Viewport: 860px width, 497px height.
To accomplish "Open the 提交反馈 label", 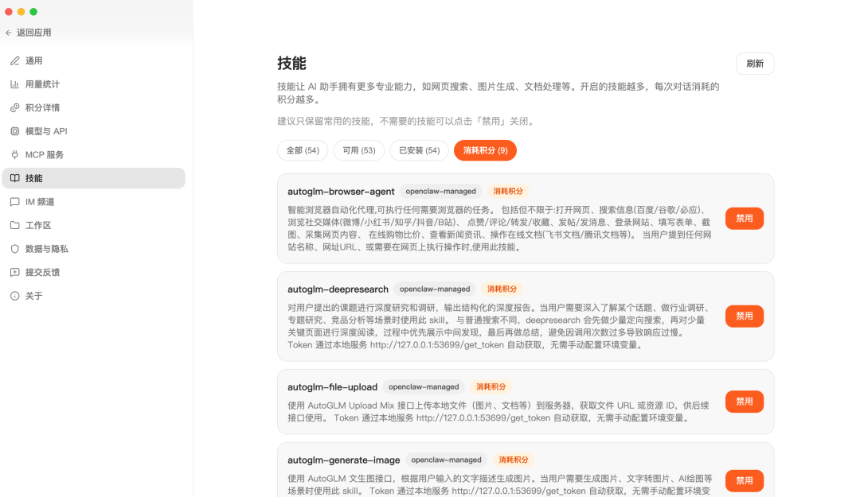I will click(x=43, y=272).
